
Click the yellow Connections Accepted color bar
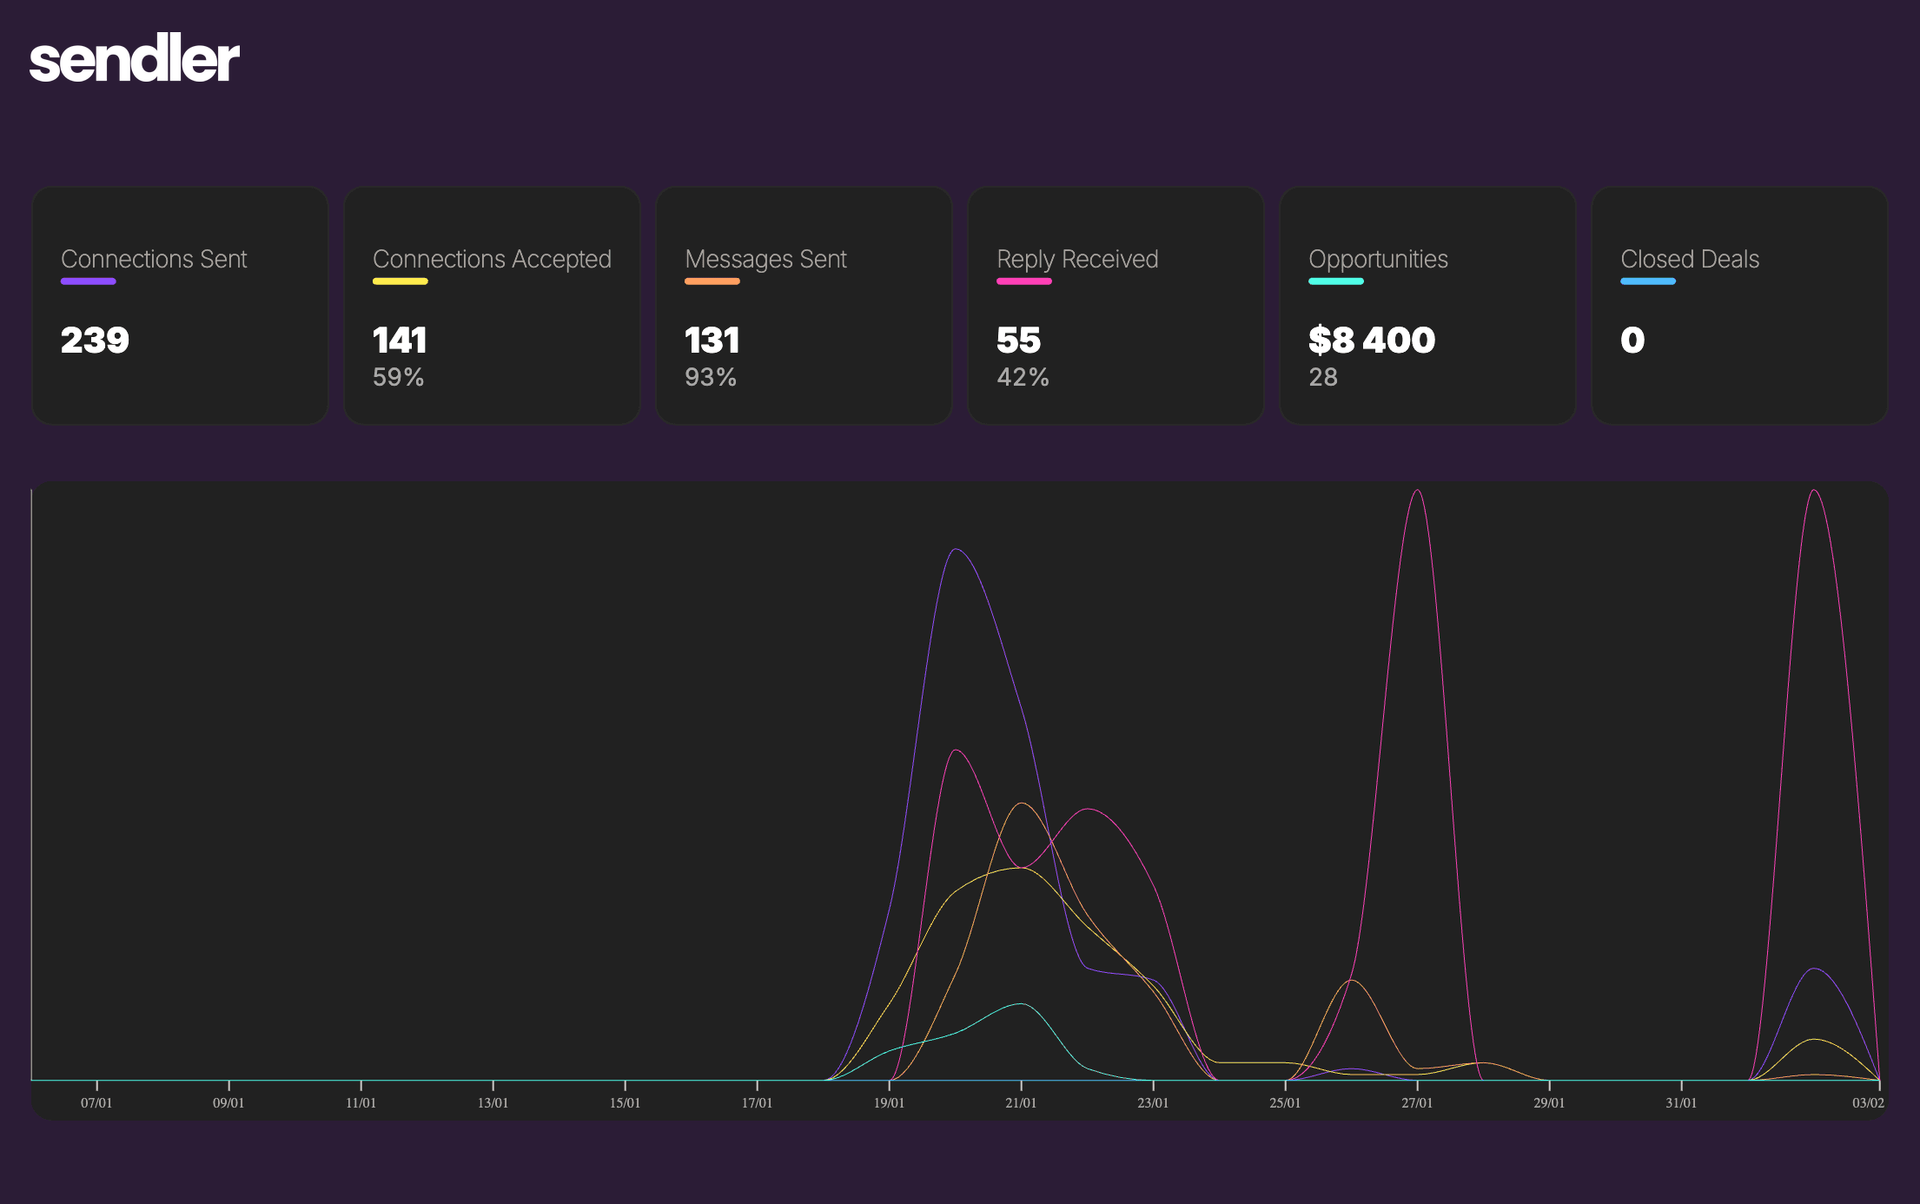pos(400,281)
